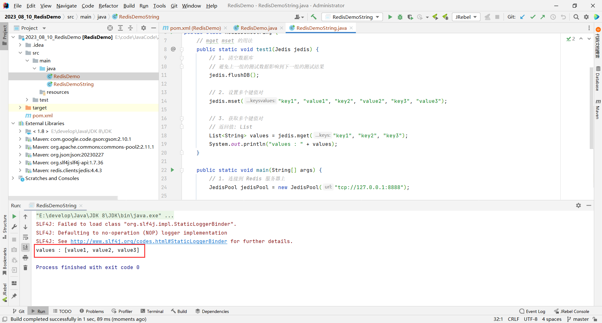Click the UTF-8 encoding indicator

coord(531,319)
